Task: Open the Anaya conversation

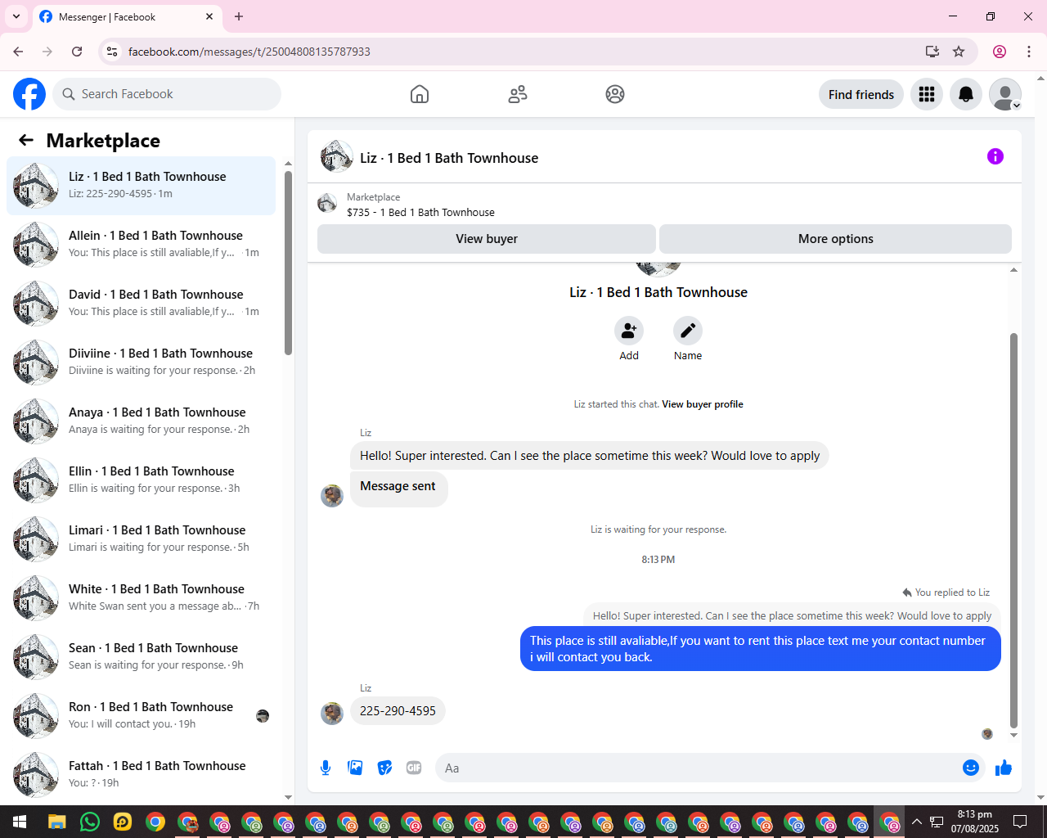Action: [141, 421]
